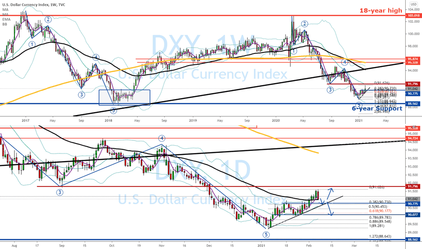Click the chart title 'U.S. Dollar Currency Index, 1W, TVC'

pyautogui.click(x=34, y=5)
